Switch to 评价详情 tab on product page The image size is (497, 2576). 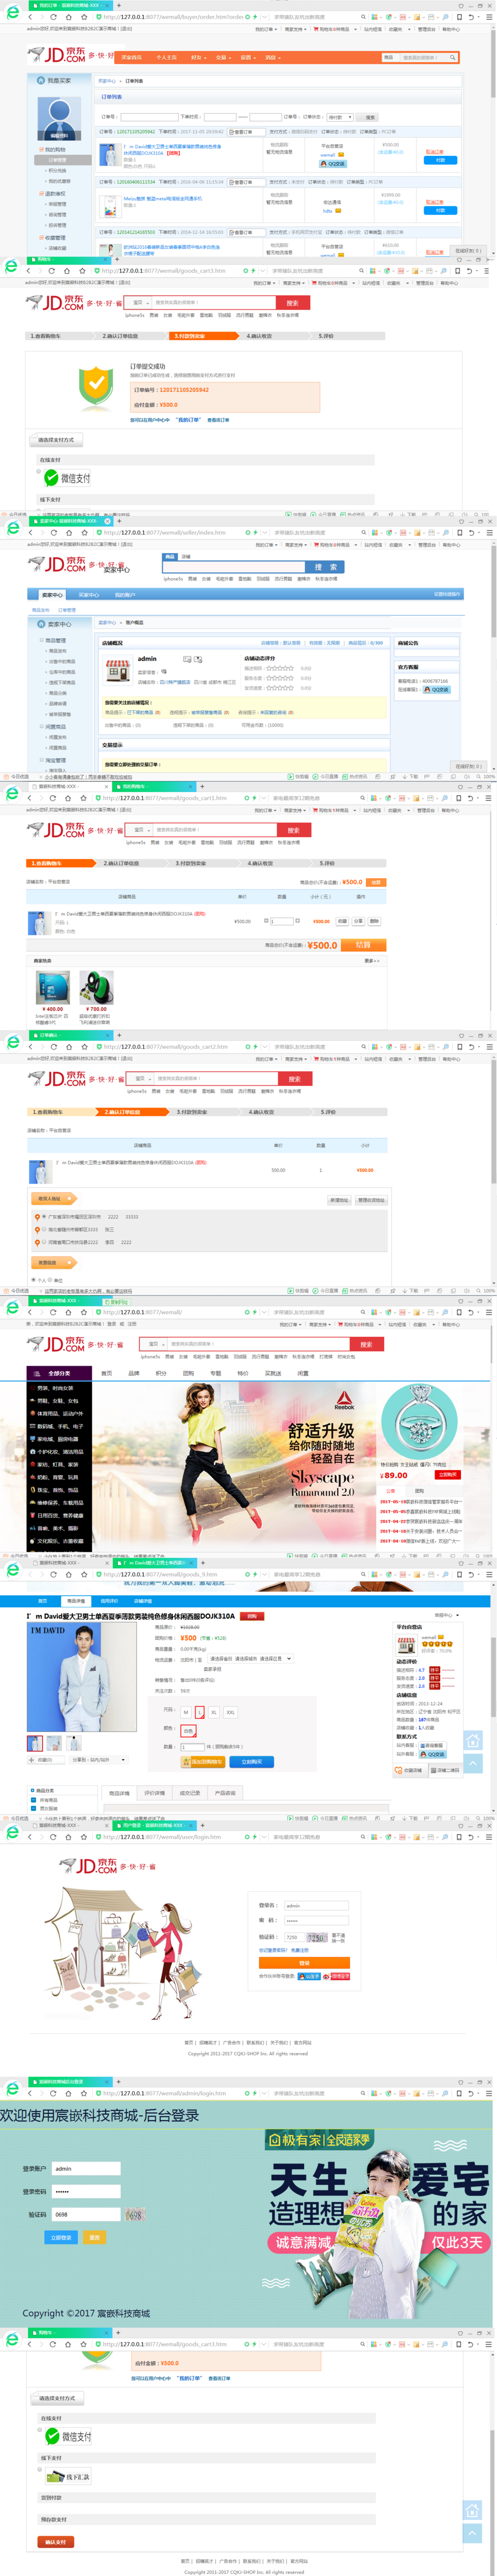154,1793
